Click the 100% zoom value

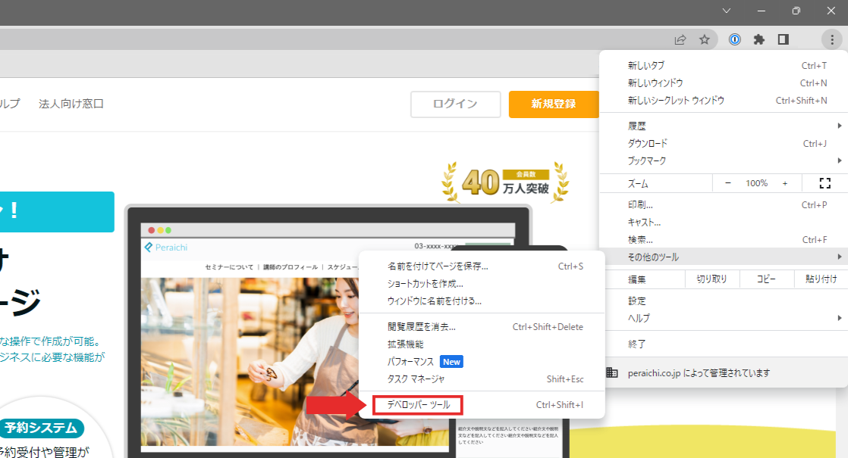tap(757, 183)
